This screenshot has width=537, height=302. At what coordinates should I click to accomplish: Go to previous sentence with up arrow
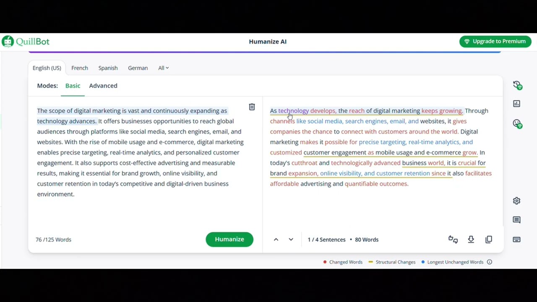[x=276, y=240]
